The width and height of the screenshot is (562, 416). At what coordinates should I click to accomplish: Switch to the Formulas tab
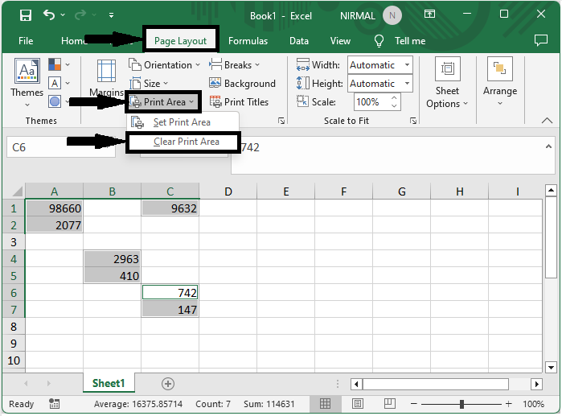248,41
